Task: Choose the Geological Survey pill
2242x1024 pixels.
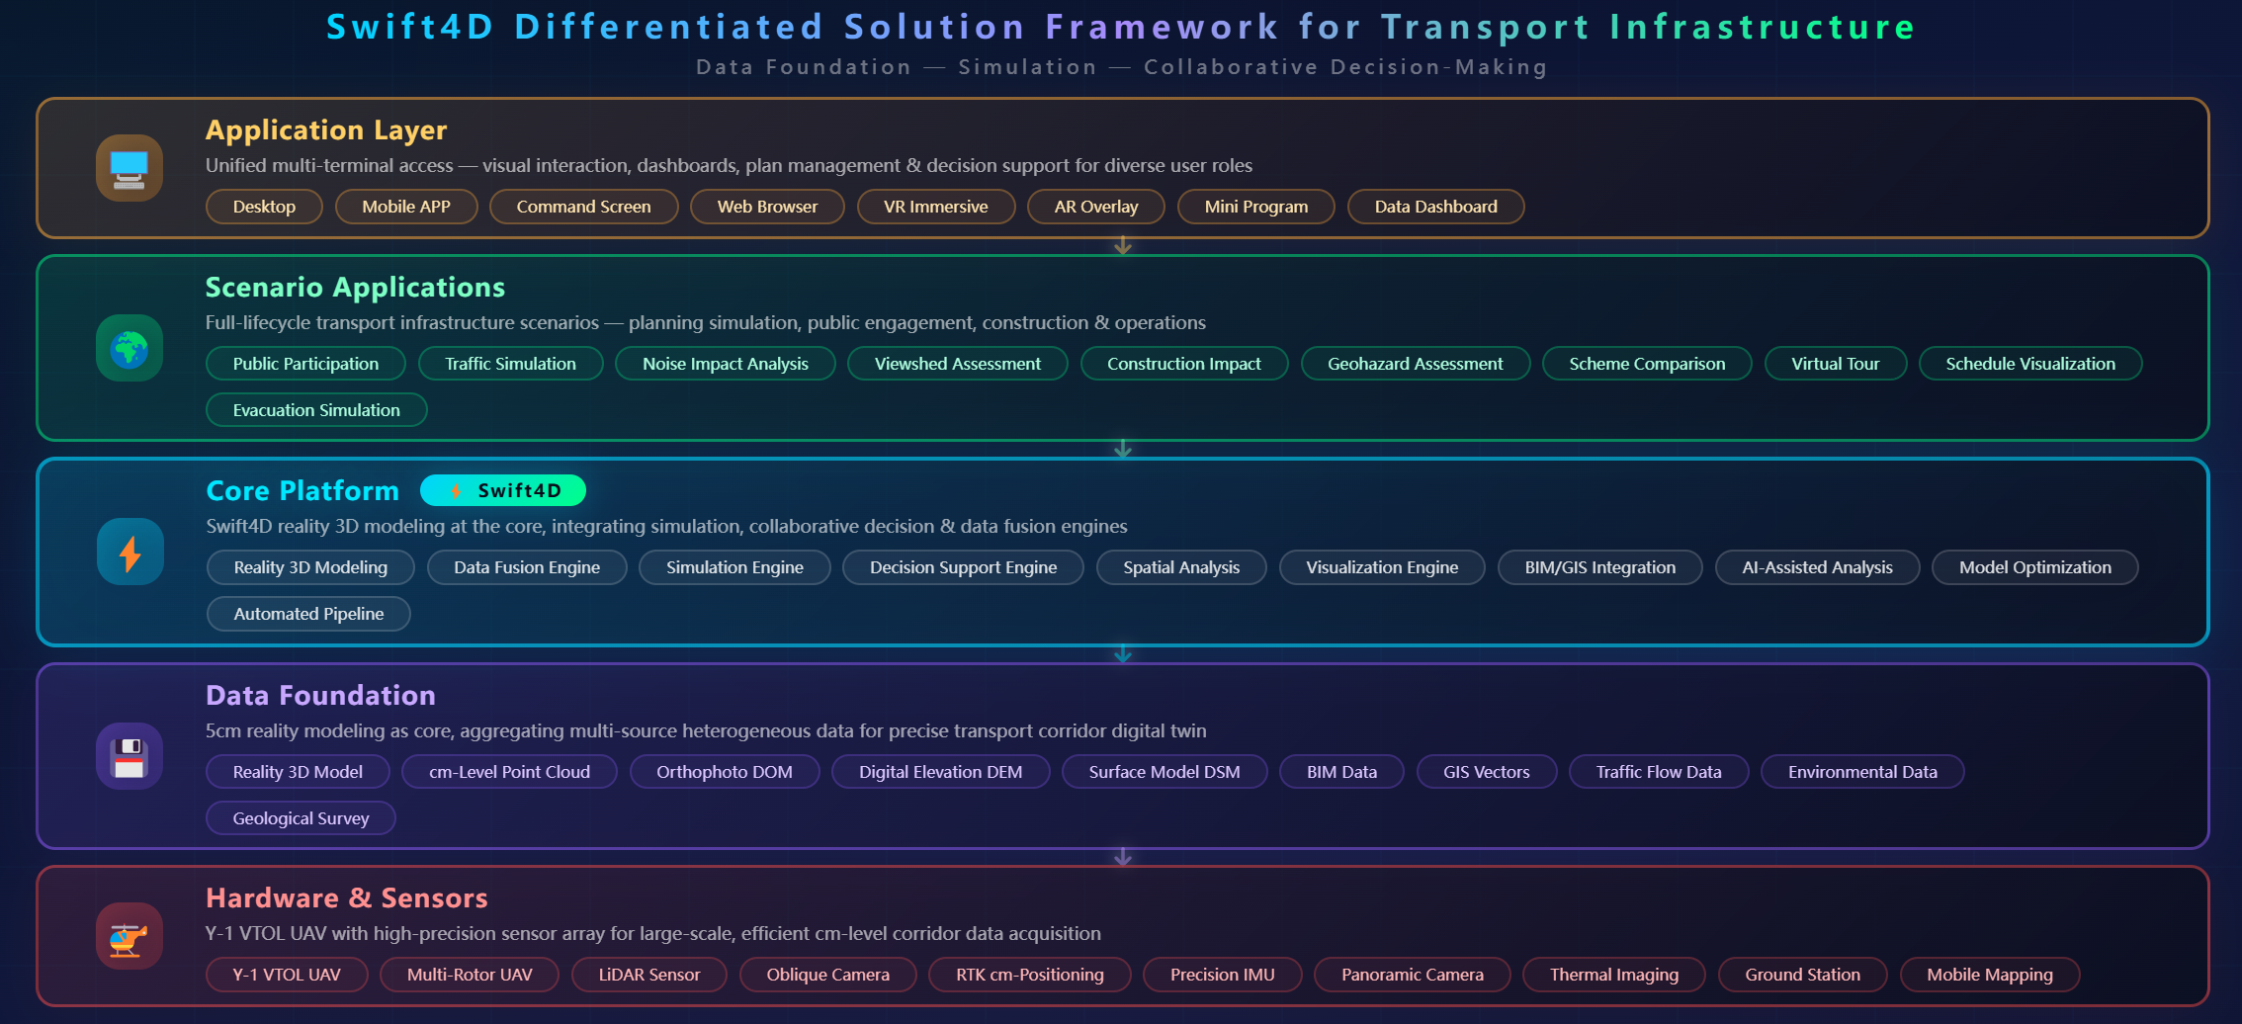Action: pyautogui.click(x=301, y=818)
